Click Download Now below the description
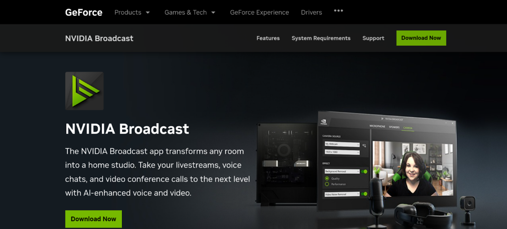Image resolution: width=507 pixels, height=229 pixels. 93,219
